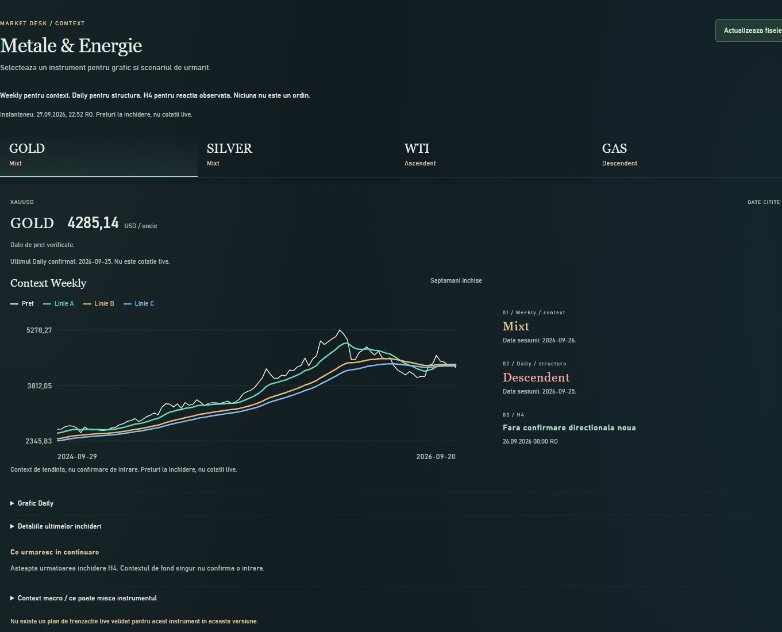Click 'Fara confirmare directionala noua' text

(x=569, y=428)
